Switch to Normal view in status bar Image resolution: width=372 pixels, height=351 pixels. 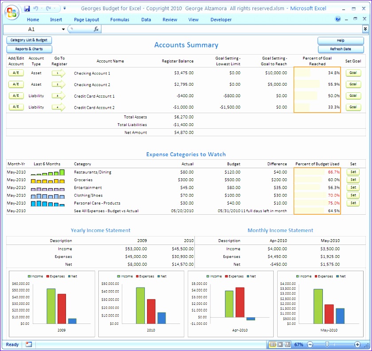[273, 344]
